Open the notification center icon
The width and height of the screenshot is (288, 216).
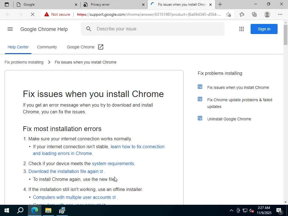(x=279, y=210)
